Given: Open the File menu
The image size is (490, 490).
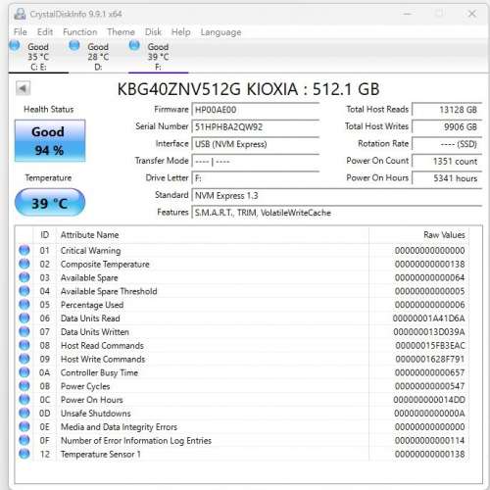Looking at the screenshot, I should 21,32.
